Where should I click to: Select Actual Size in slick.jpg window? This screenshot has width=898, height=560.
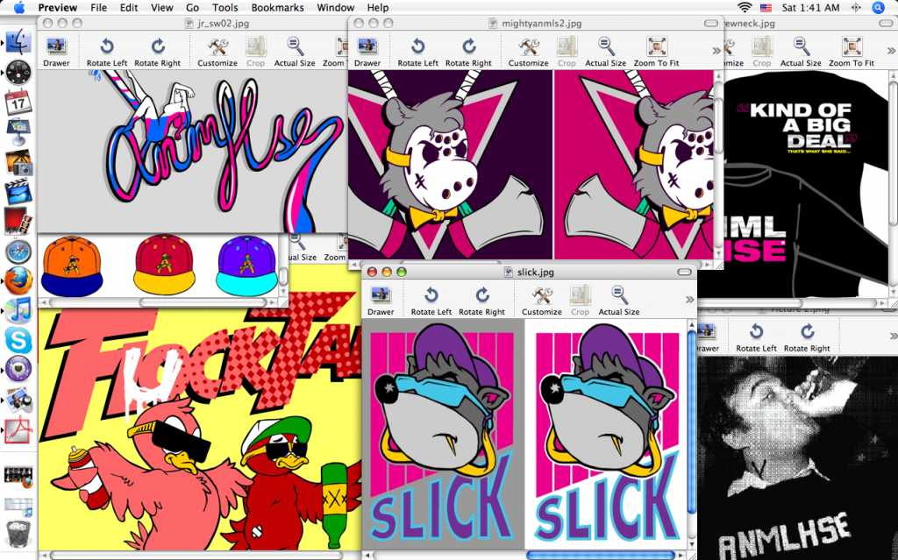tap(618, 301)
